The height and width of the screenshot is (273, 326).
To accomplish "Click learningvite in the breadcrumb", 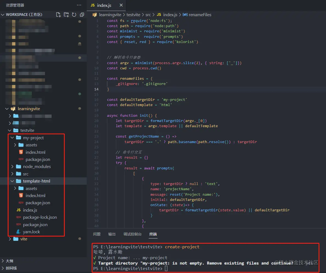I will click(x=110, y=15).
